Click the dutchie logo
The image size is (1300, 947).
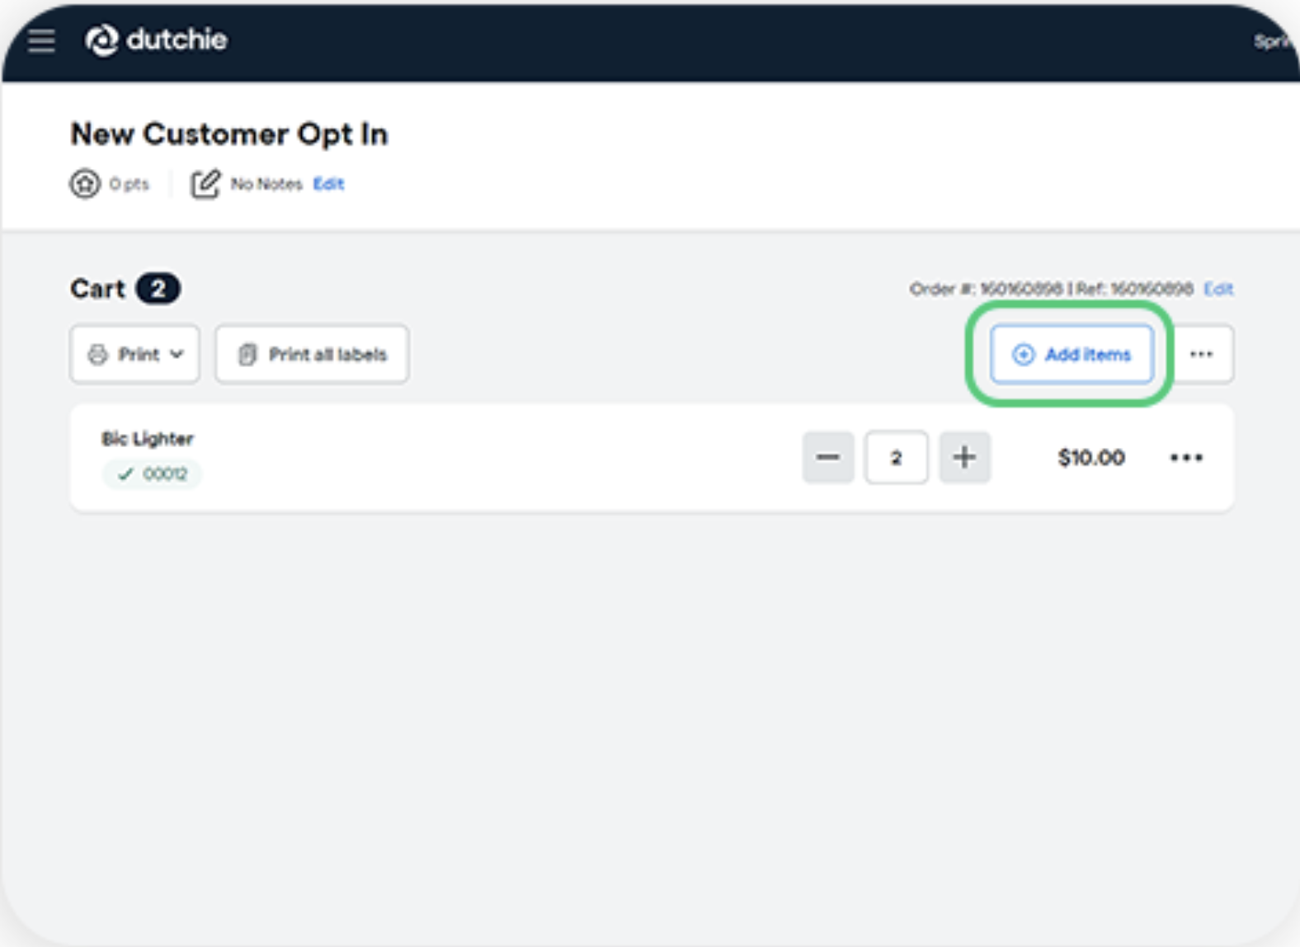tap(156, 40)
